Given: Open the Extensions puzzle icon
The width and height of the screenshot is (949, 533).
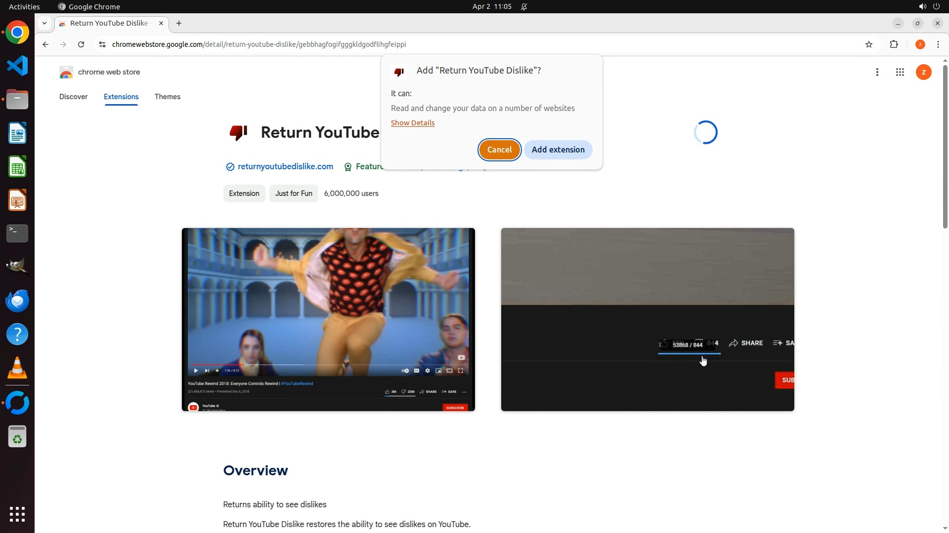Looking at the screenshot, I should click(894, 44).
